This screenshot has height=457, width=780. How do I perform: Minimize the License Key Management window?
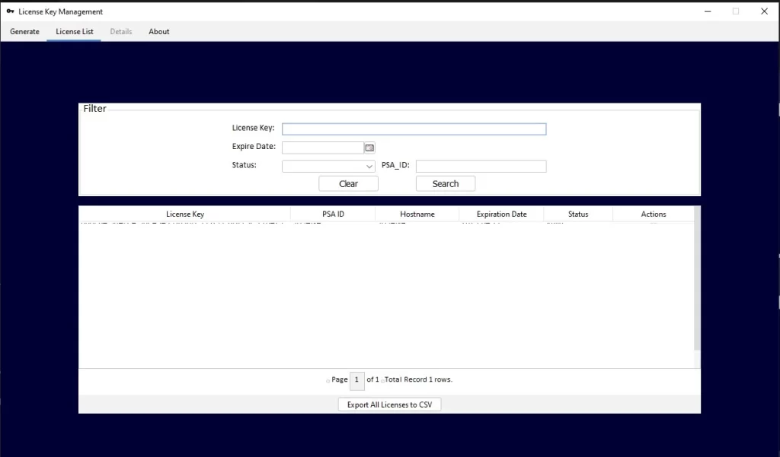707,11
